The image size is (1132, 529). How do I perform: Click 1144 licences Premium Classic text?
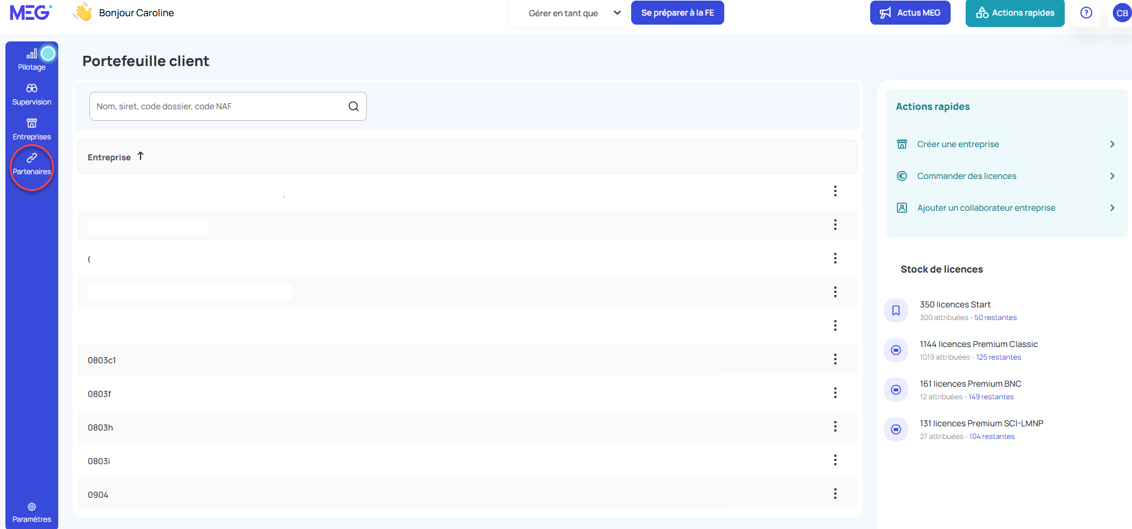[x=978, y=344]
